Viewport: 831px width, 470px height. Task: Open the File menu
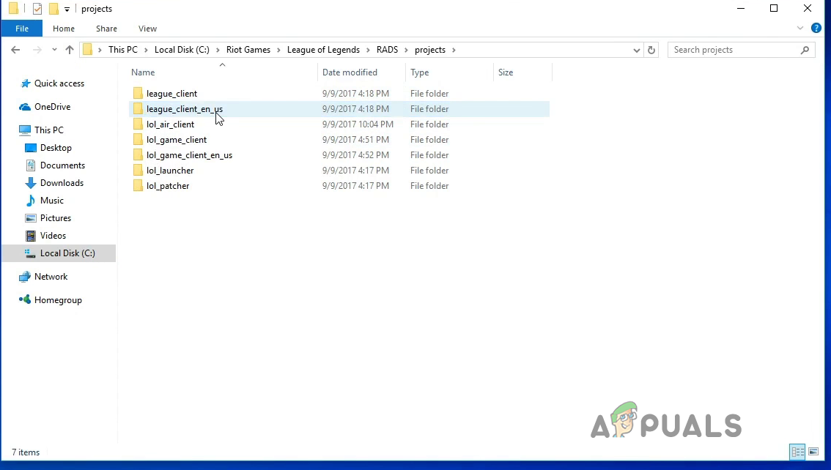(22, 29)
